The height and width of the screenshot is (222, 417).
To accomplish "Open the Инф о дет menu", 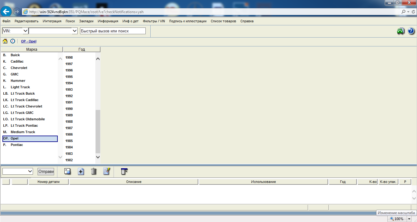I will coord(130,21).
